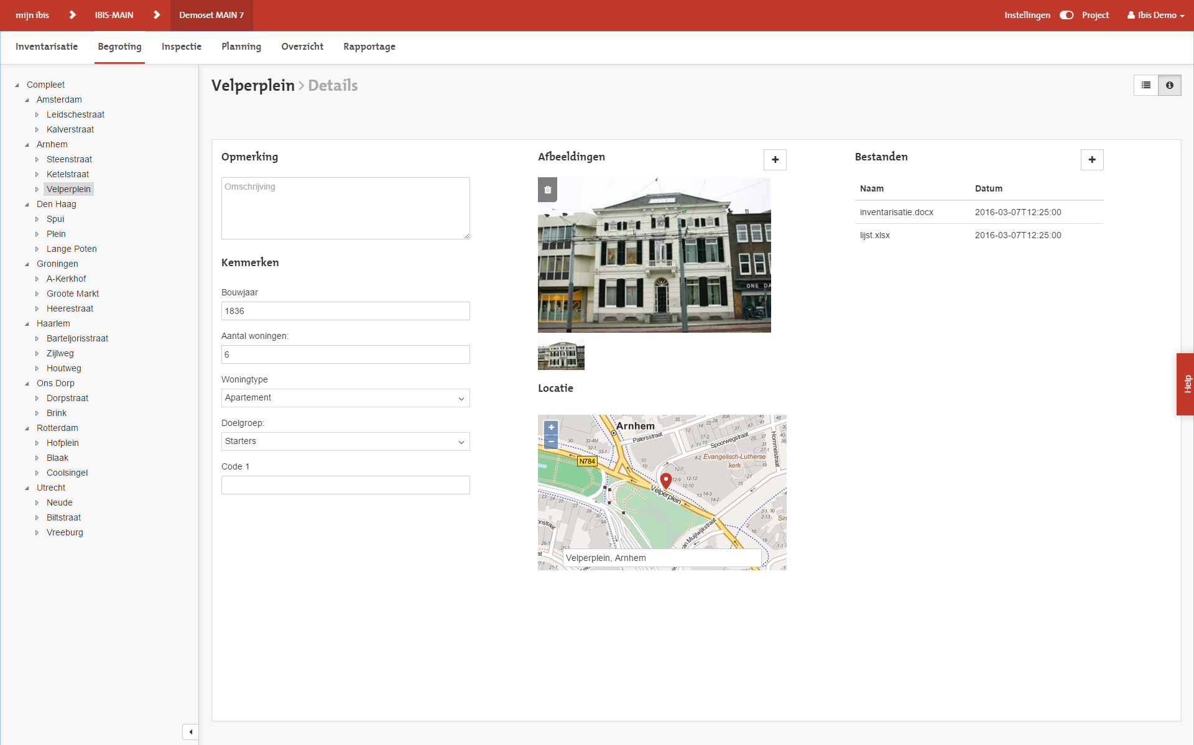
Task: Click breadcrumb arrow after mijn ibis
Action: click(72, 15)
